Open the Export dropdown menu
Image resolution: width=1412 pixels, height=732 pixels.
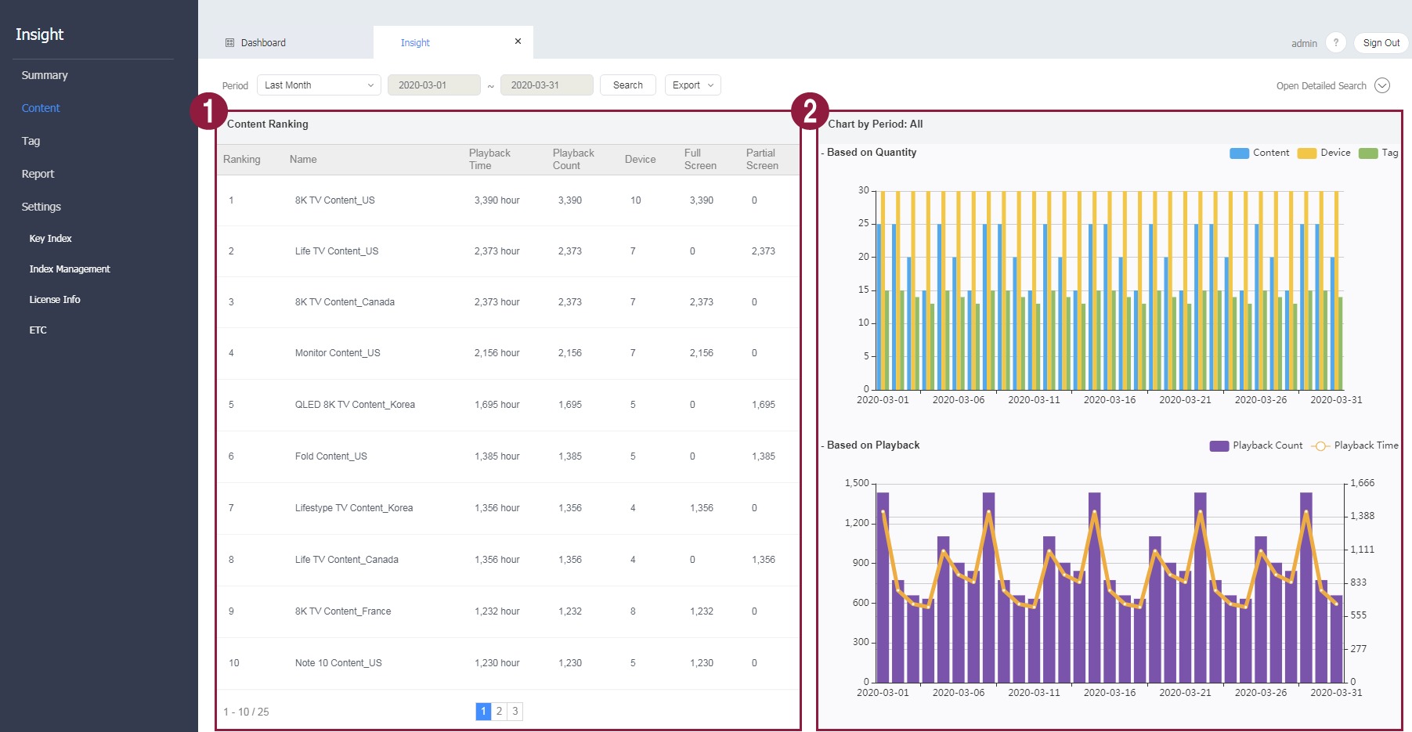692,85
